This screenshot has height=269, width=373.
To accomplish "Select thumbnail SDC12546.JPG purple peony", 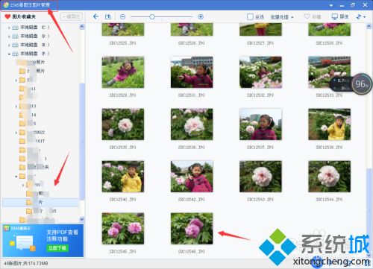I will tap(192, 229).
